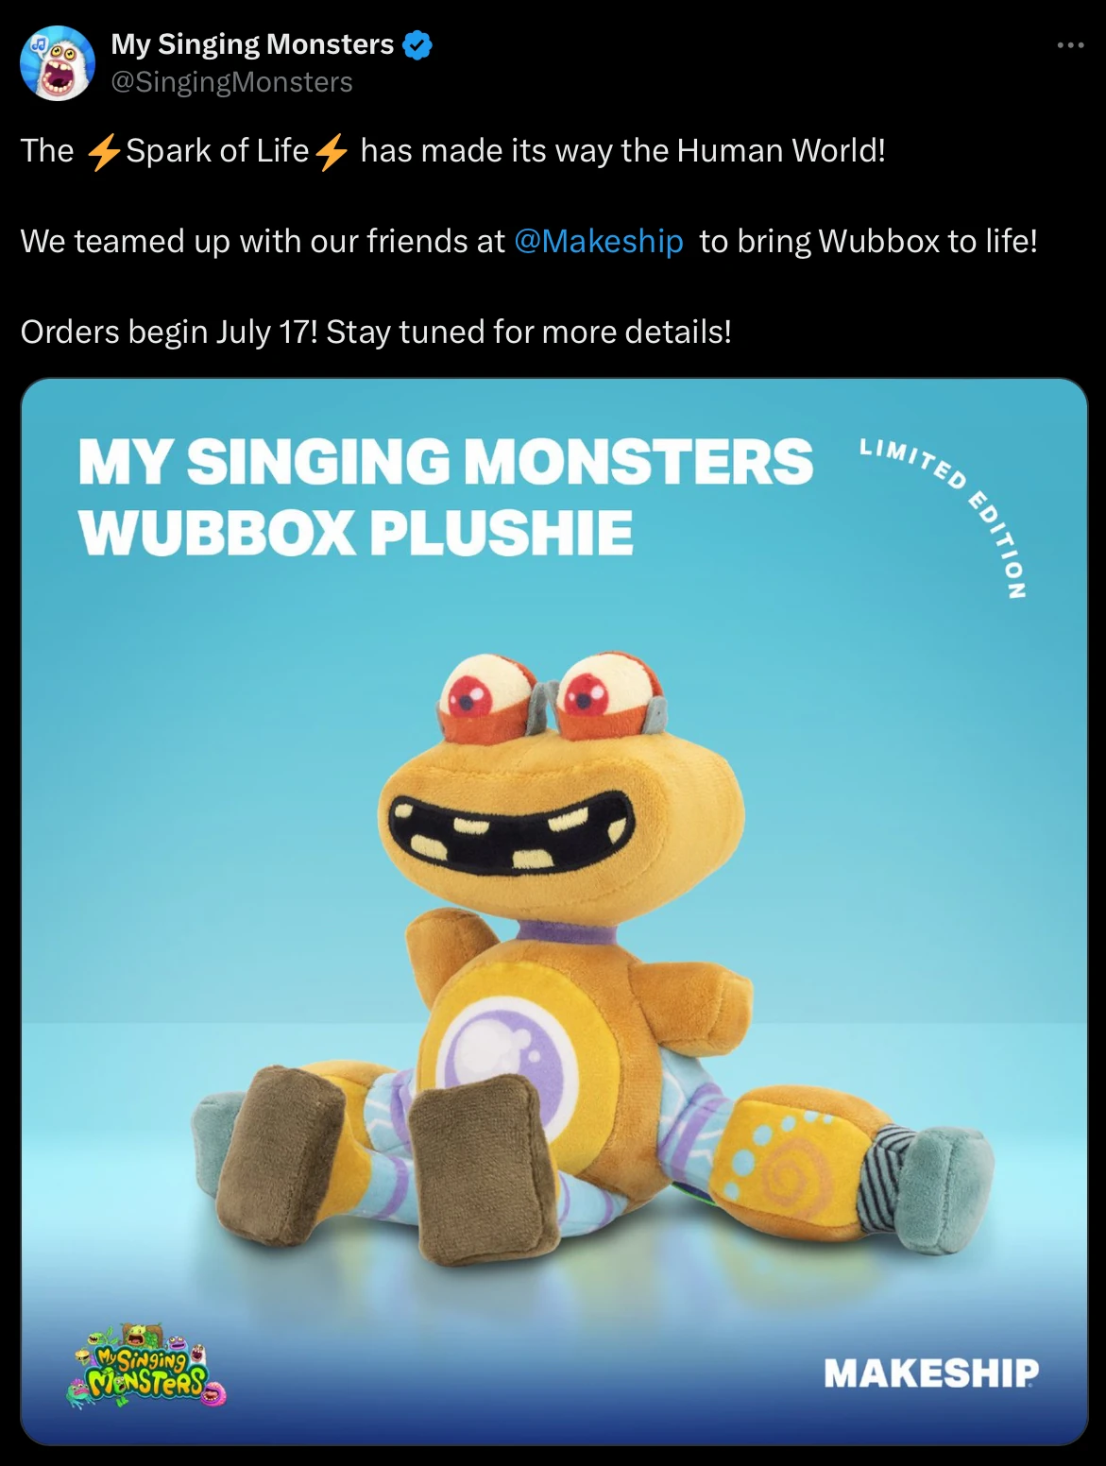Open the @Makeship mention link

pyautogui.click(x=598, y=242)
